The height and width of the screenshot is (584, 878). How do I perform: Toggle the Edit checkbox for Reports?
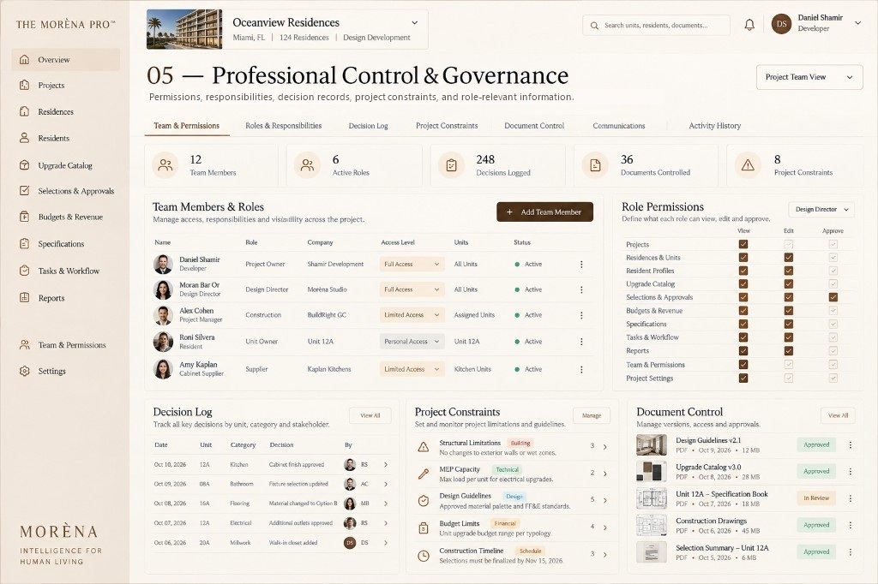[x=789, y=351]
